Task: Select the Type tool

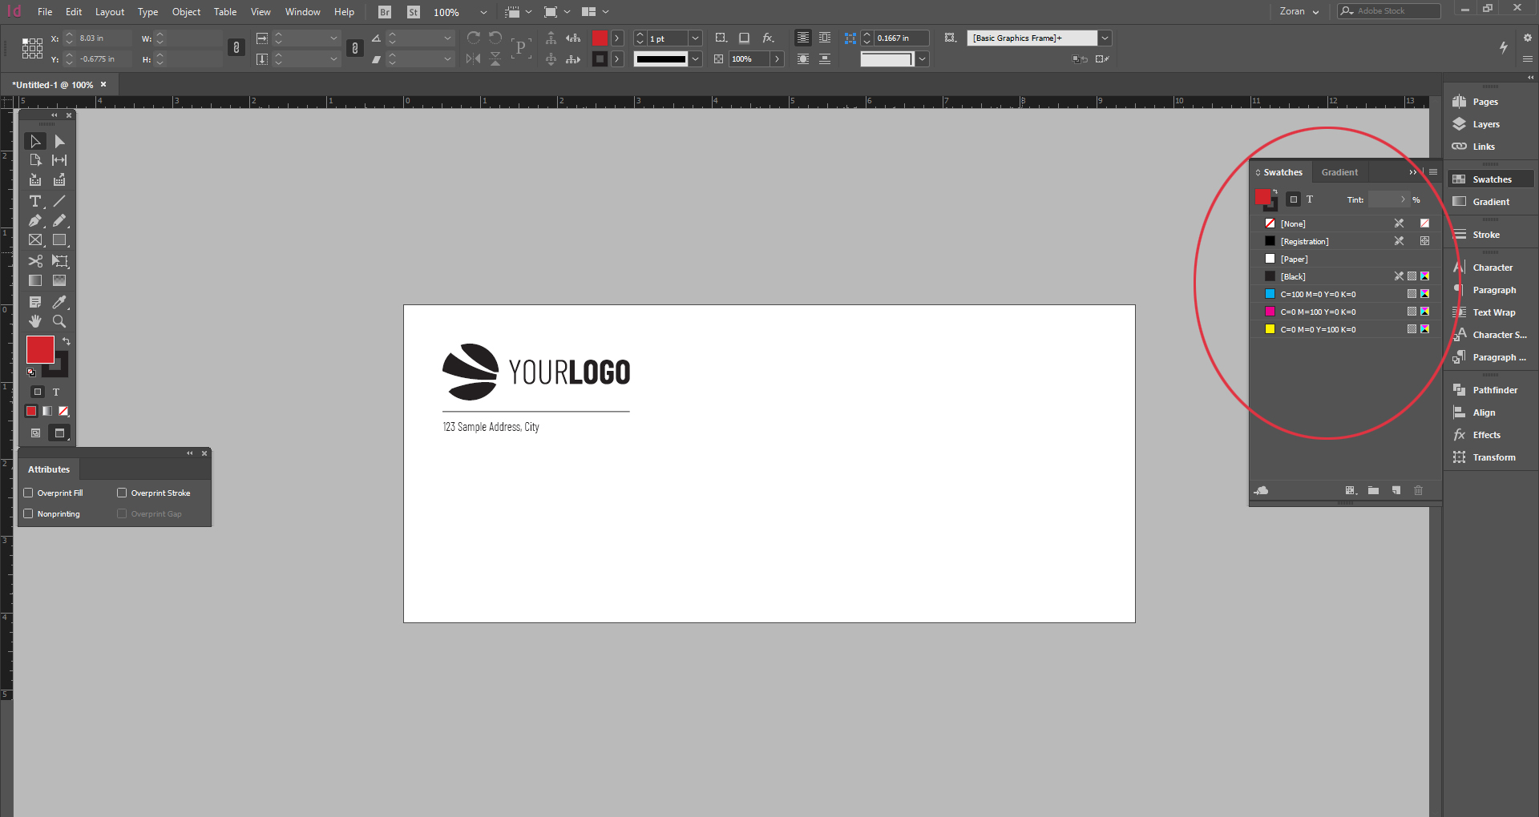Action: click(35, 201)
